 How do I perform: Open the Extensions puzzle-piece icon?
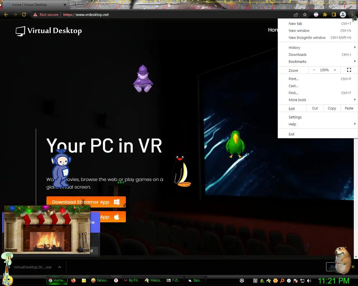pos(325,15)
